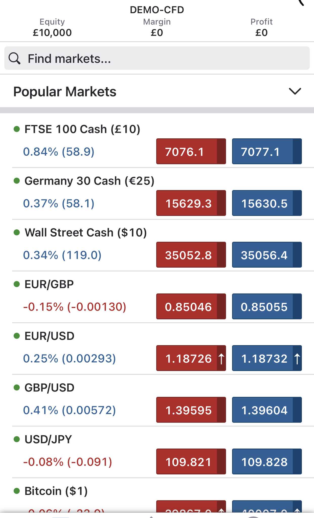
Task: Sell FTSE 100 Cash at 7076.1
Action: [x=191, y=151]
